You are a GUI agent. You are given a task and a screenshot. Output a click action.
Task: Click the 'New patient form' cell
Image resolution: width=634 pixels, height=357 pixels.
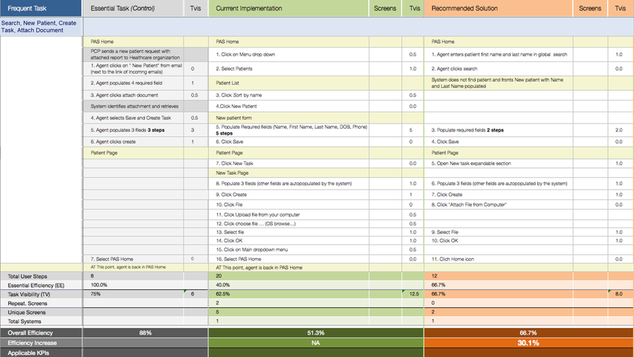288,118
